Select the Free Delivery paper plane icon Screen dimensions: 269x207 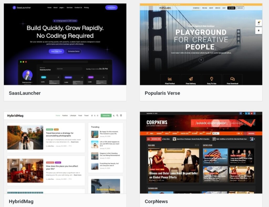[x=190, y=79]
